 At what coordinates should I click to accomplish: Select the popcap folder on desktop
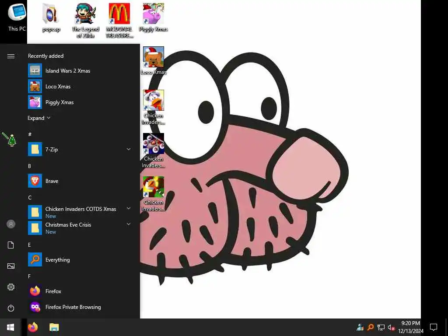point(51,17)
